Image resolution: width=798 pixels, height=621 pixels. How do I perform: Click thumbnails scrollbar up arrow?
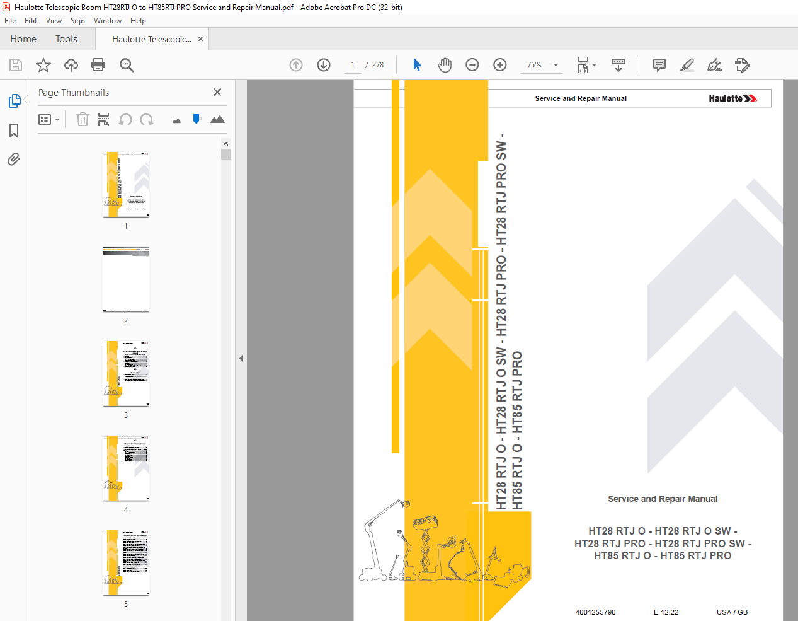coord(225,143)
